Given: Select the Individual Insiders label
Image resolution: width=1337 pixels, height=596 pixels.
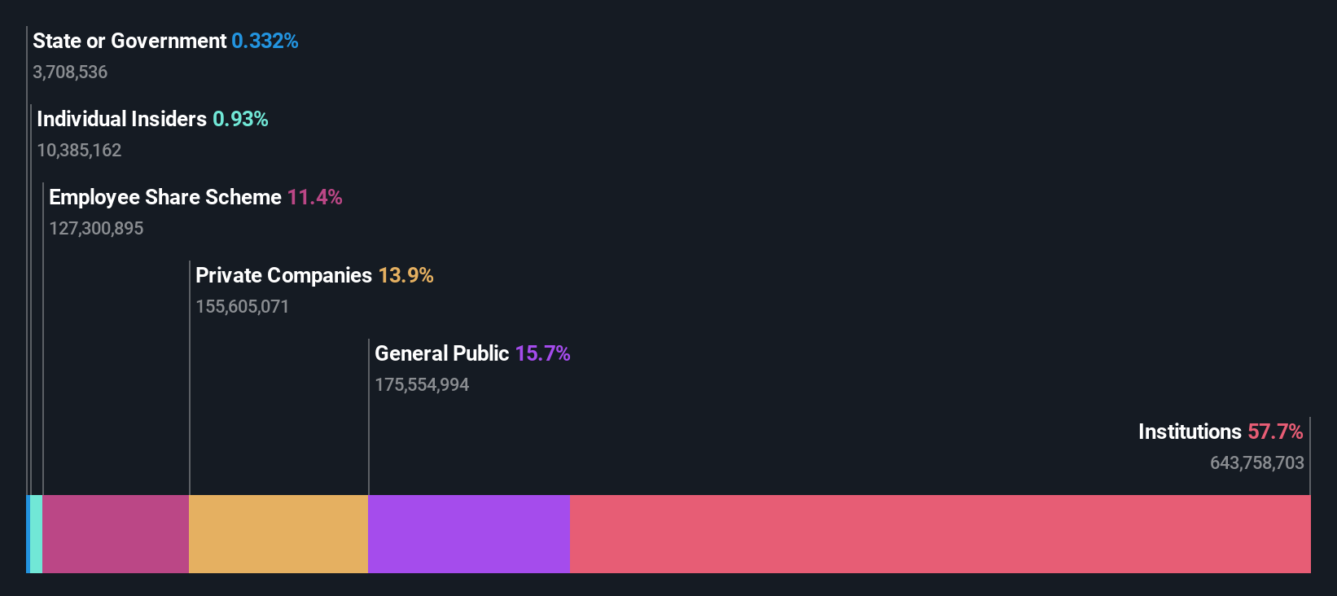Looking at the screenshot, I should click(121, 119).
